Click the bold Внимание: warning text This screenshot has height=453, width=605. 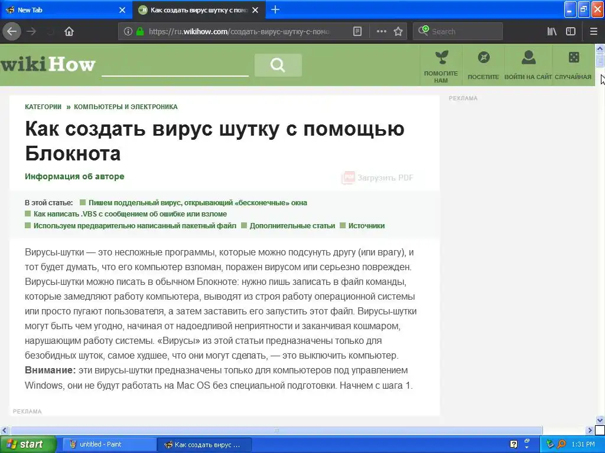50,370
